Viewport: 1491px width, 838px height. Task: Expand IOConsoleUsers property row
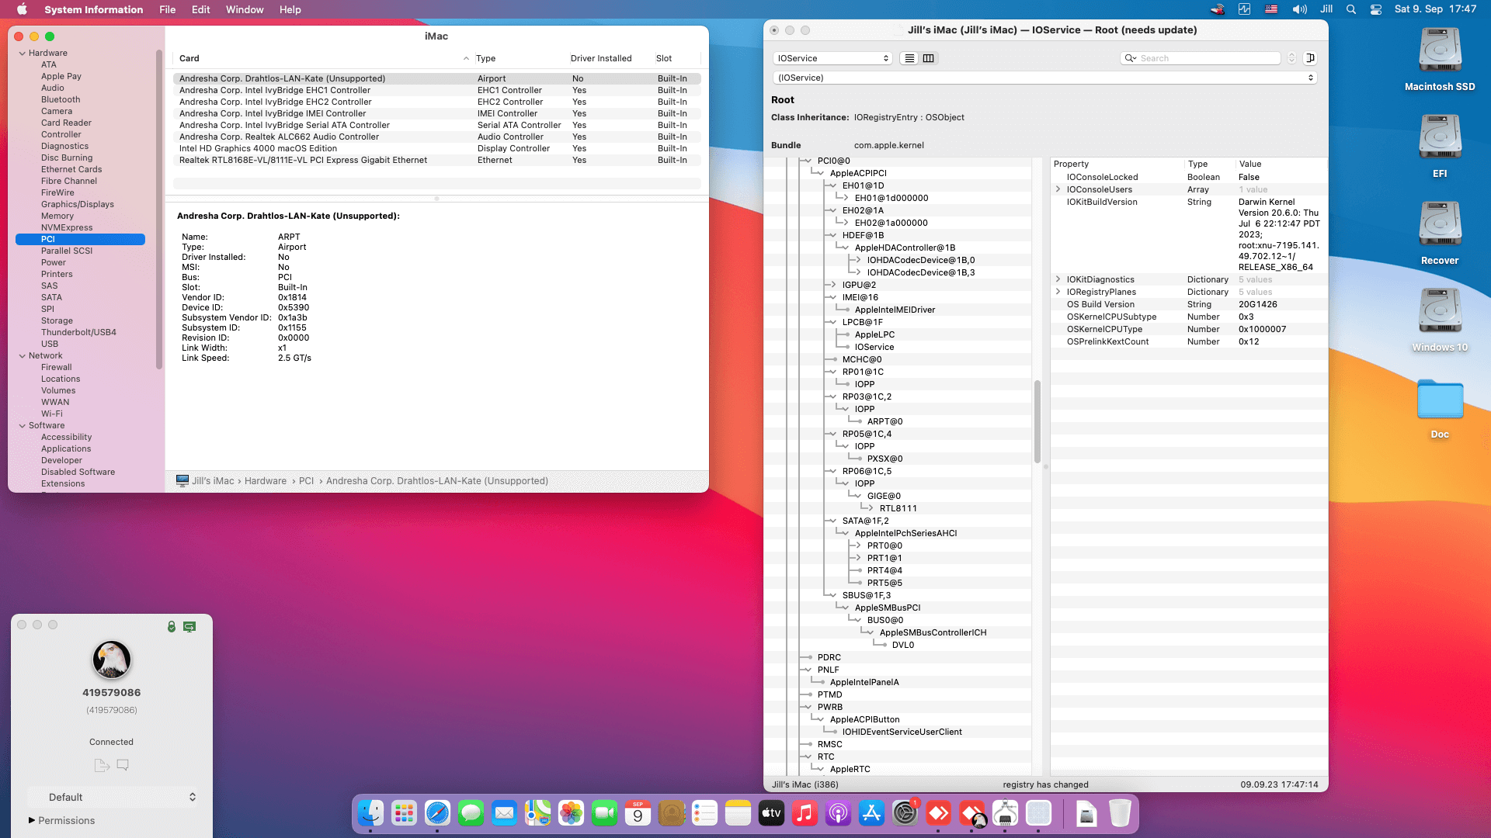coord(1058,189)
